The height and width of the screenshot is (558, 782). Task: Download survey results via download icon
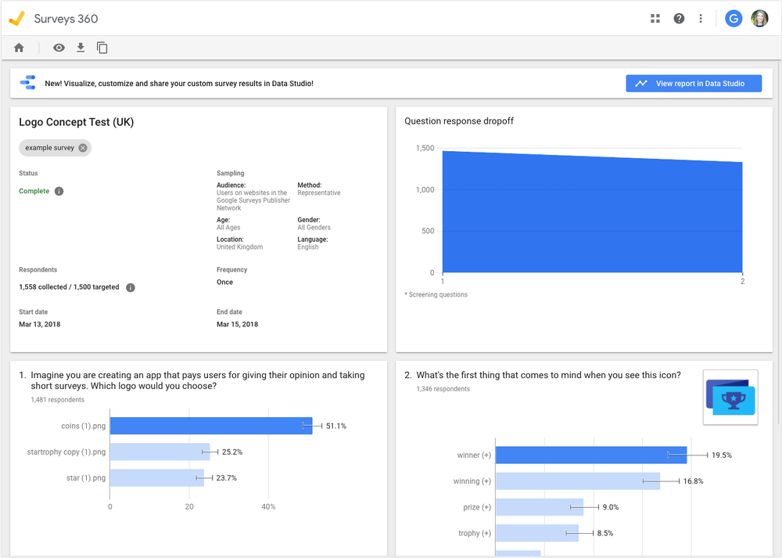pyautogui.click(x=80, y=48)
